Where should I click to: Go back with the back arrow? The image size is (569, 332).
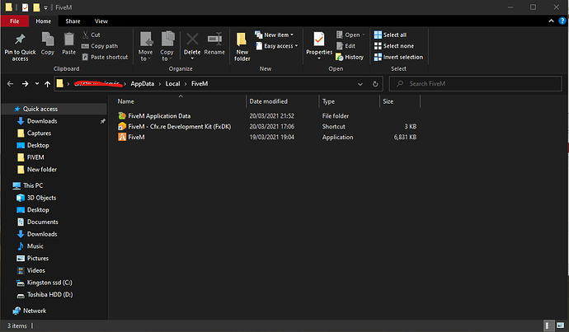point(10,84)
